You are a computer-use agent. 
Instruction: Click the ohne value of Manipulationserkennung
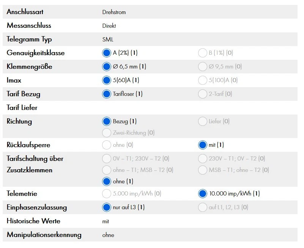(x=108, y=235)
